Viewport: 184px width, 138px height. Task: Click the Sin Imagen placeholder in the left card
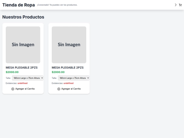[x=23, y=45]
